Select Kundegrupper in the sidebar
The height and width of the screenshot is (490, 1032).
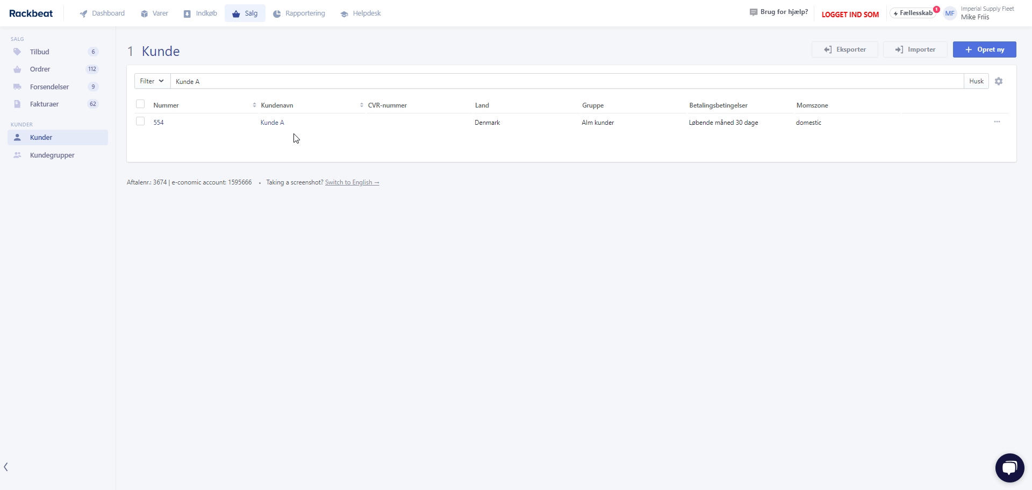tap(52, 155)
